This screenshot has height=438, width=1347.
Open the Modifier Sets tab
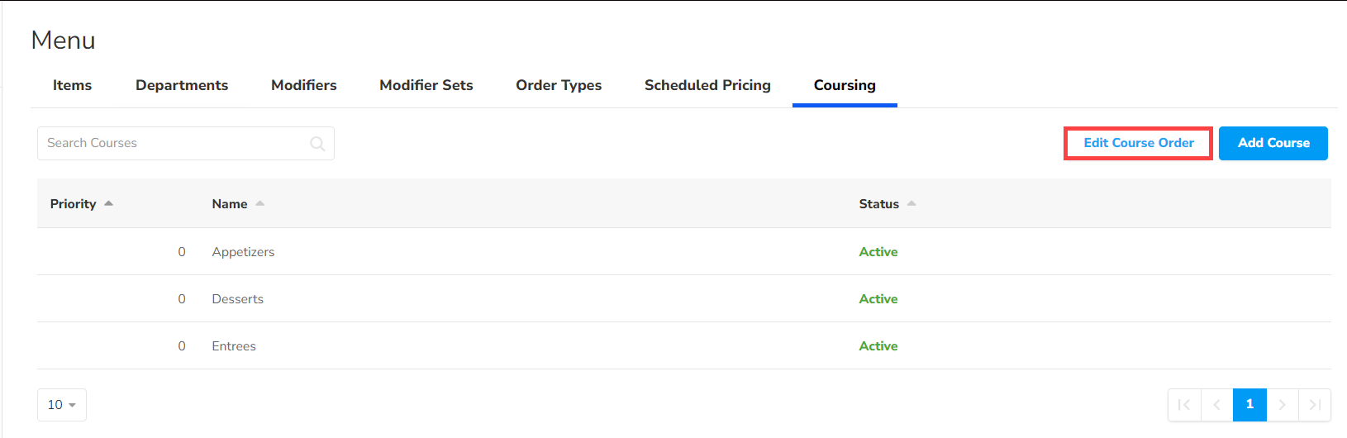pos(426,85)
